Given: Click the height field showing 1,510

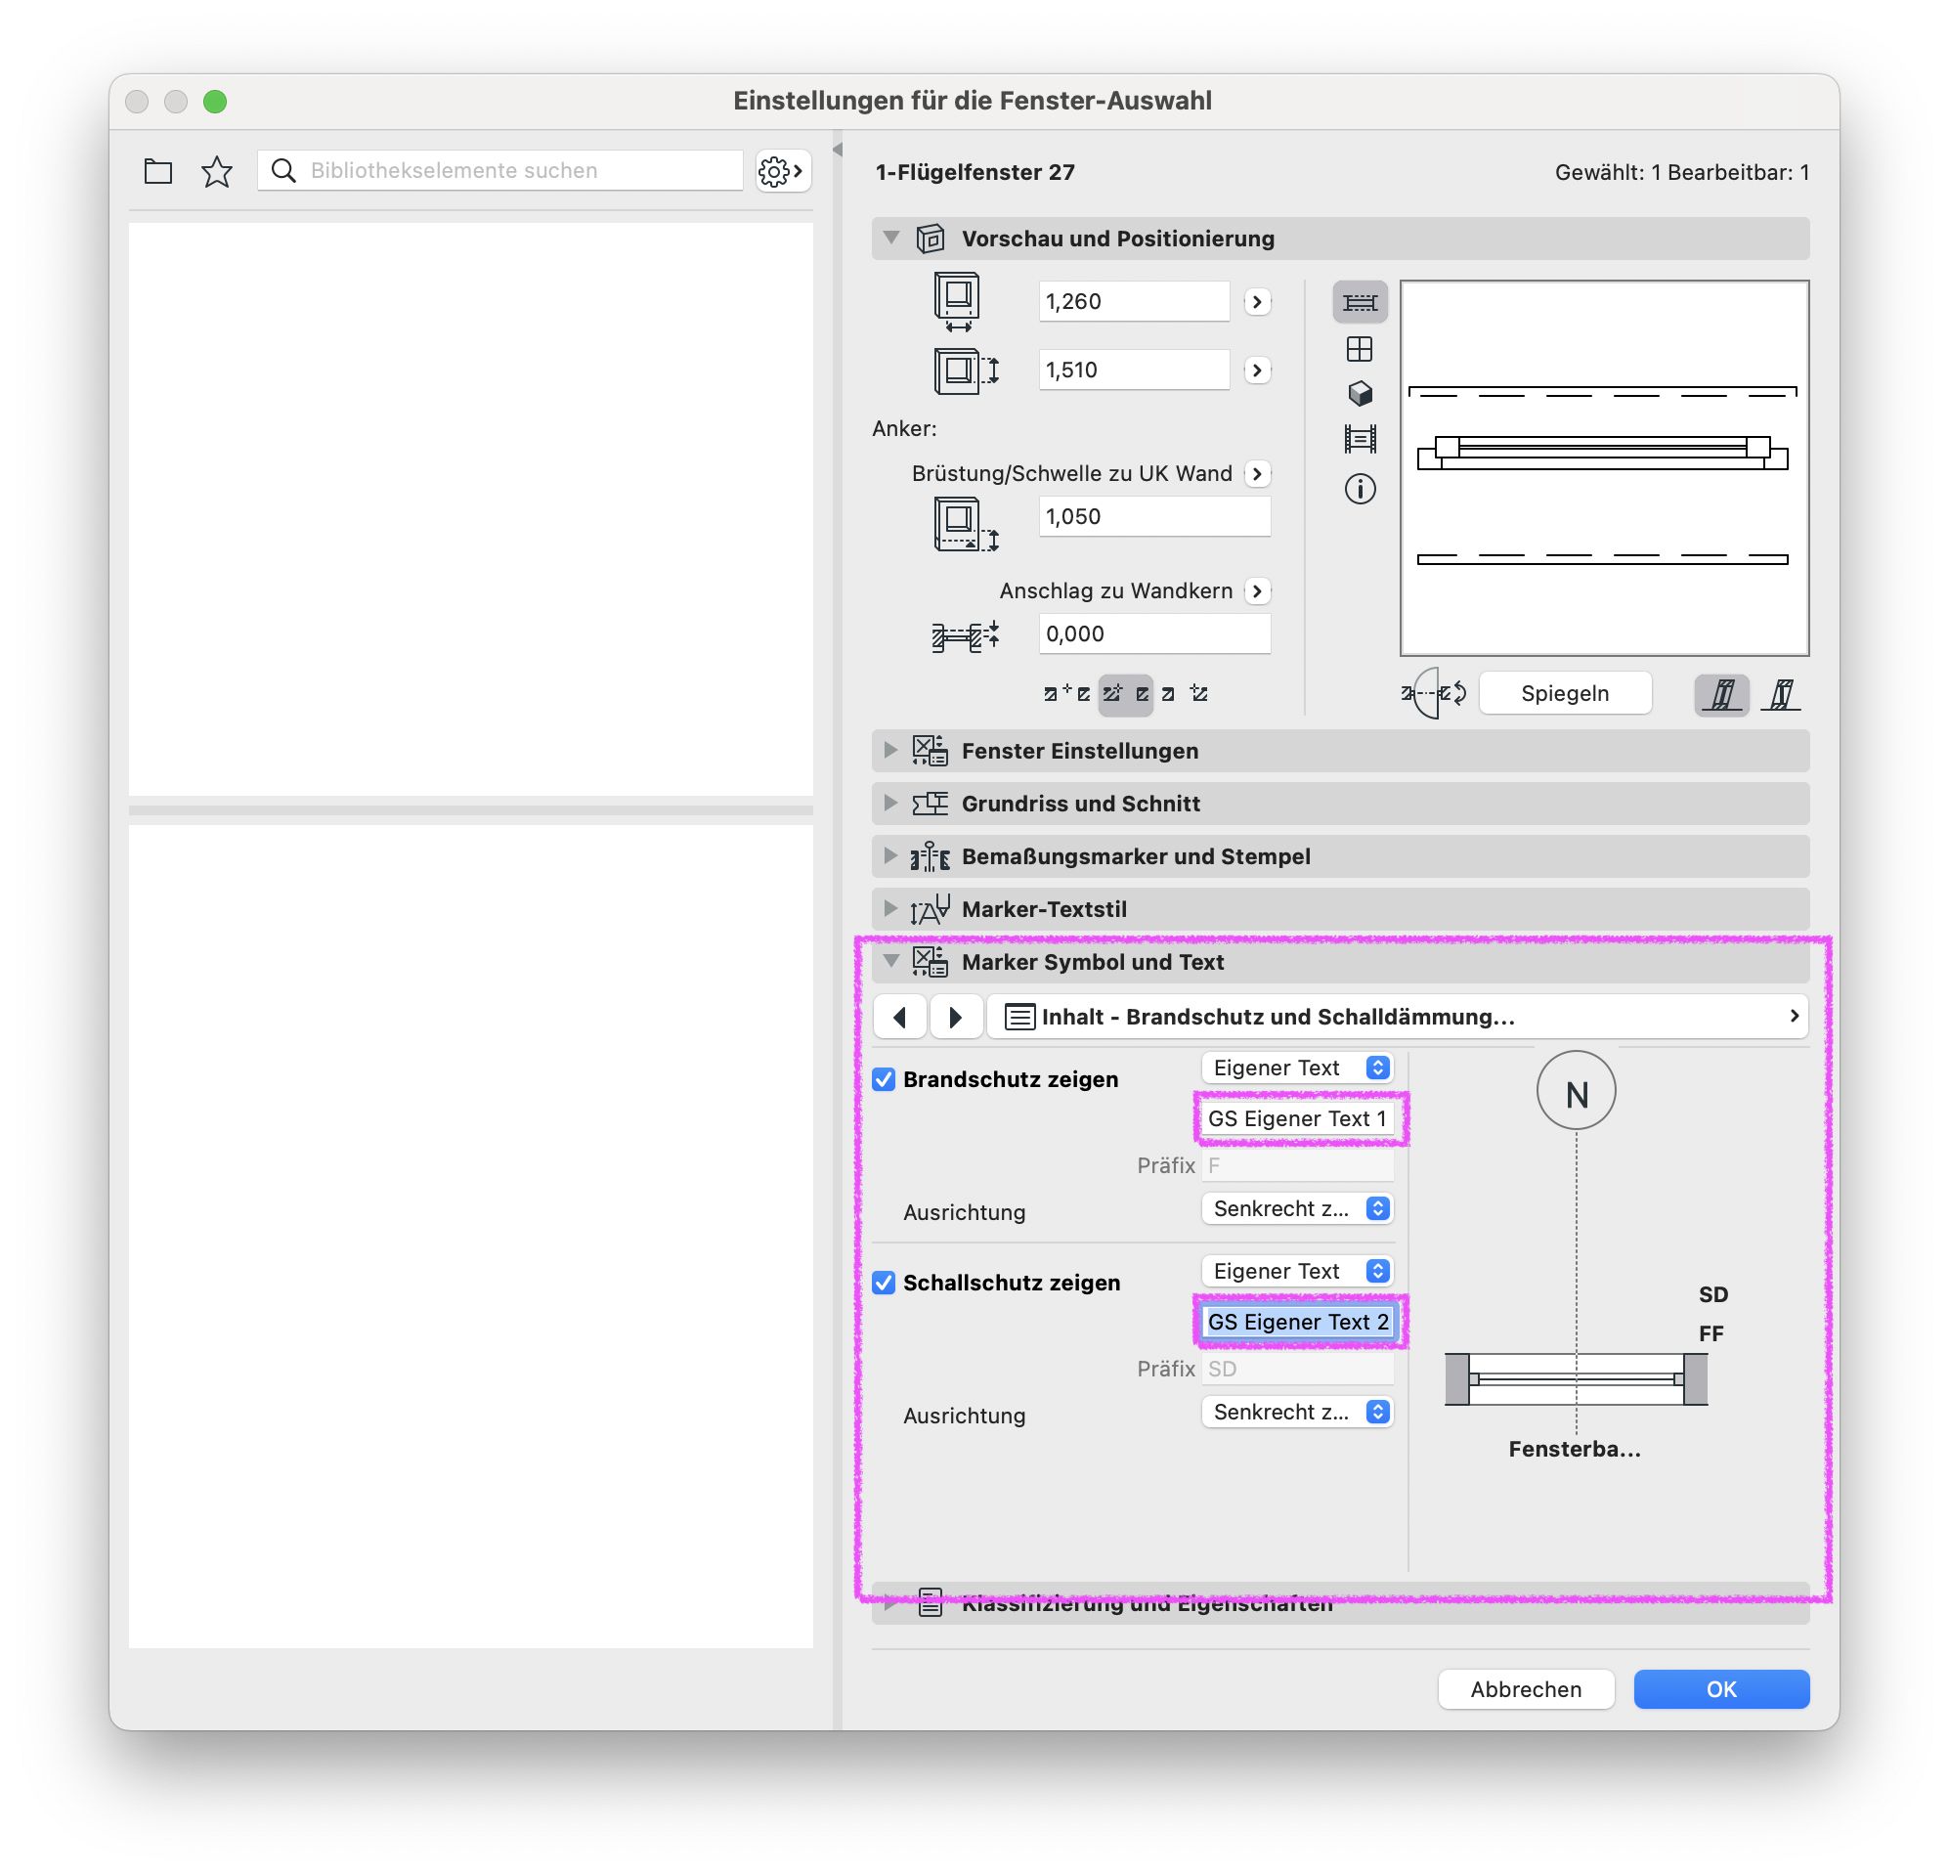Looking at the screenshot, I should tap(1134, 371).
